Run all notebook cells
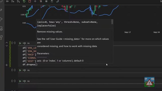 7,1
